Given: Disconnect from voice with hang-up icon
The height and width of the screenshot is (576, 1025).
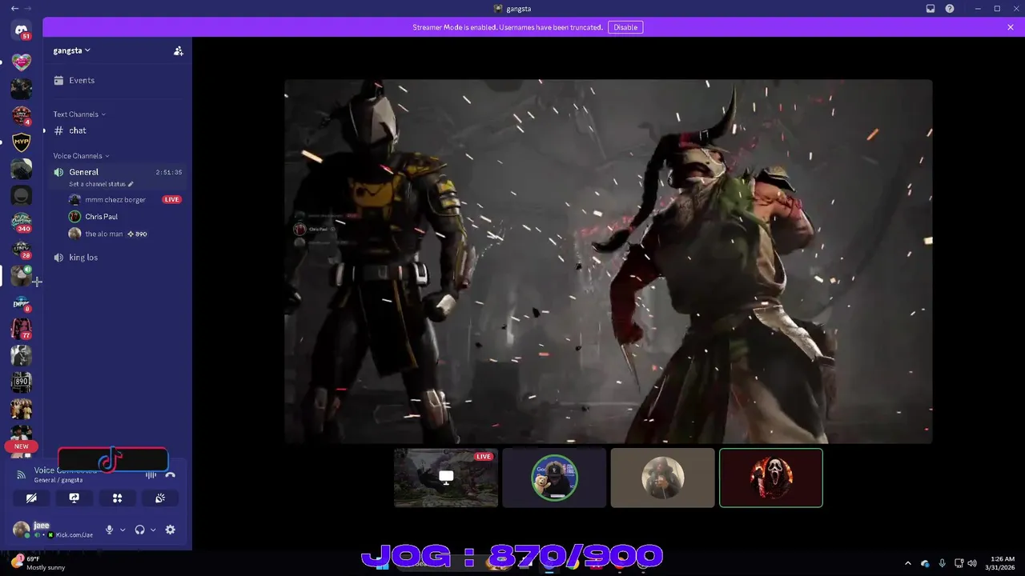Looking at the screenshot, I should (170, 474).
